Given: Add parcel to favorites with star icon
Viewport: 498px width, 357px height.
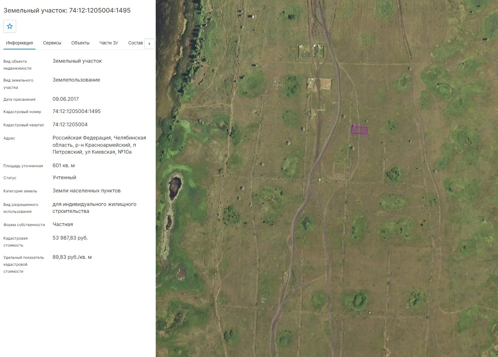Looking at the screenshot, I should [x=10, y=26].
